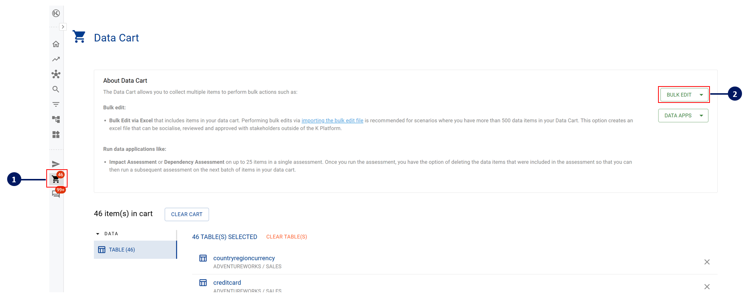Open the search magnifier icon
This screenshot has width=745, height=296.
[56, 89]
